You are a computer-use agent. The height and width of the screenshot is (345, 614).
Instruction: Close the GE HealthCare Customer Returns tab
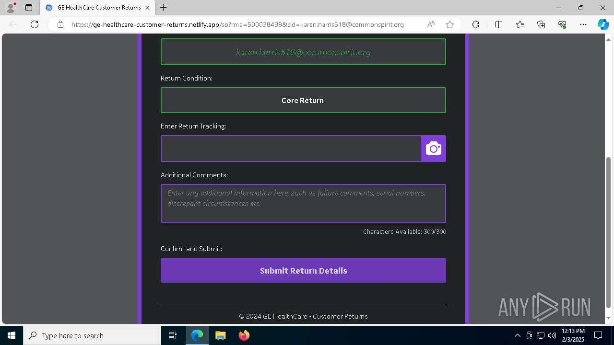coord(147,8)
